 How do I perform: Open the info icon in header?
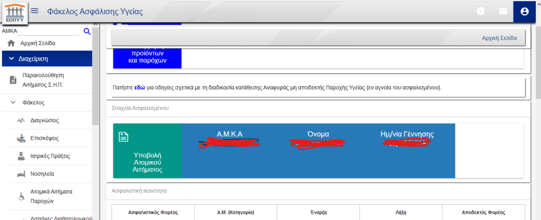pos(480,11)
